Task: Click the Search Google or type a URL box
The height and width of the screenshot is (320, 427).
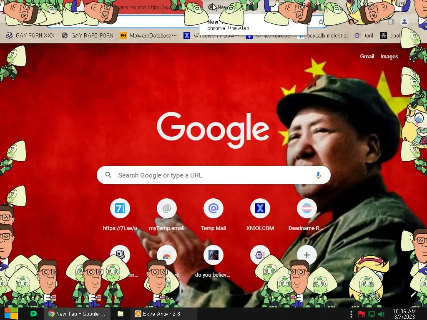Action: (213, 175)
